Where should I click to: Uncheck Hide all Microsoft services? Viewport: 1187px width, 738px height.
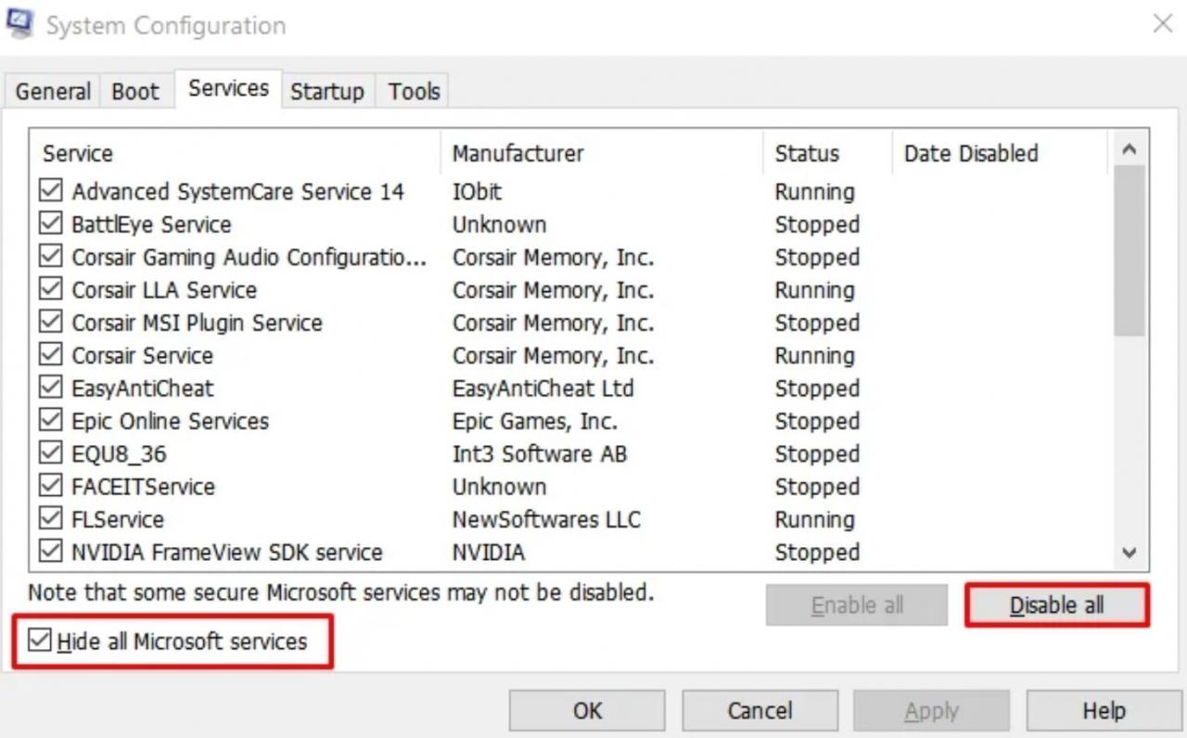pos(40,641)
